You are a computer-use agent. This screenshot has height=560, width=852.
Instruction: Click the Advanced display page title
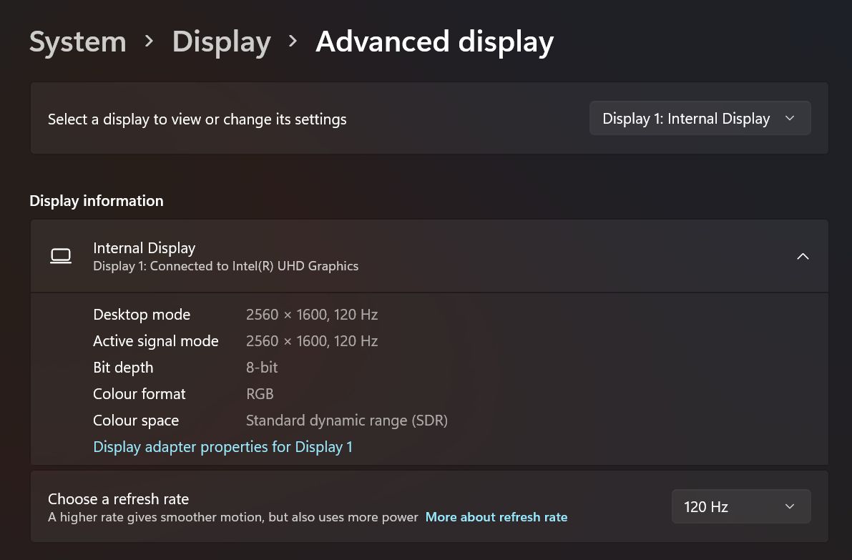tap(435, 41)
